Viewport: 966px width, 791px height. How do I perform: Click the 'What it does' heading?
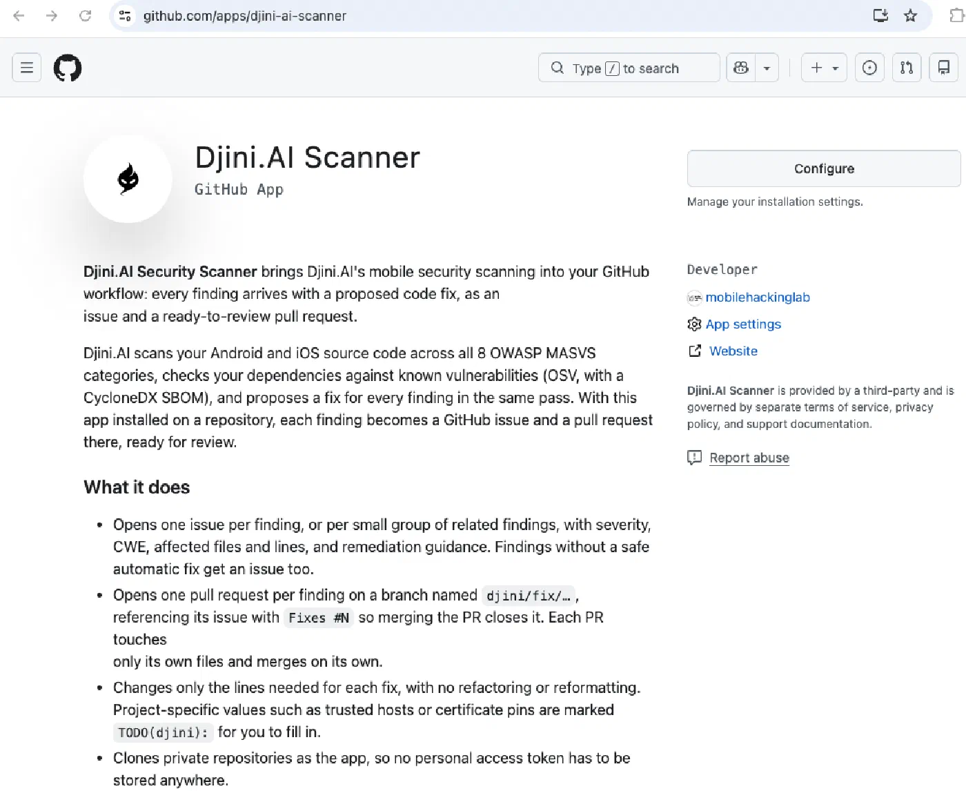(137, 487)
